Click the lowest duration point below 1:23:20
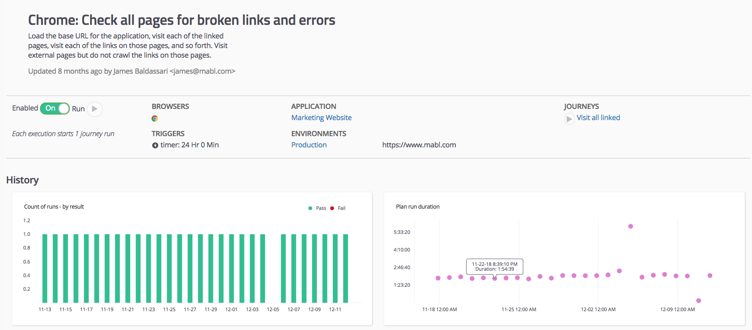The height and width of the screenshot is (330, 752). [699, 301]
